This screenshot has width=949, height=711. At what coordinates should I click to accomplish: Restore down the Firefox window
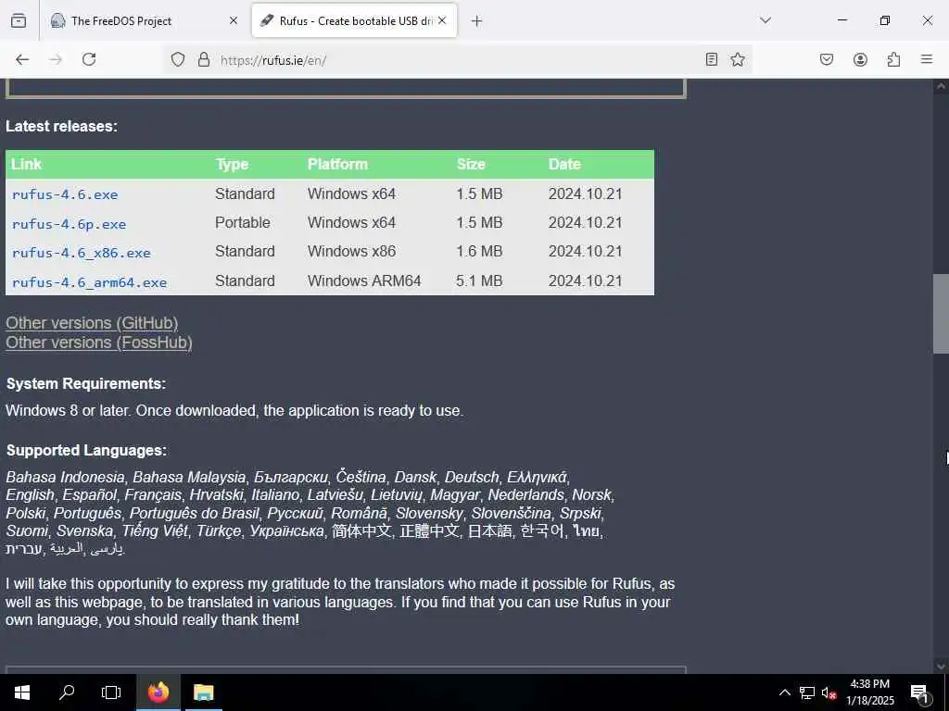[885, 20]
